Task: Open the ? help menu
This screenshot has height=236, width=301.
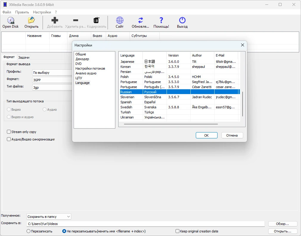Action: pyautogui.click(x=56, y=12)
